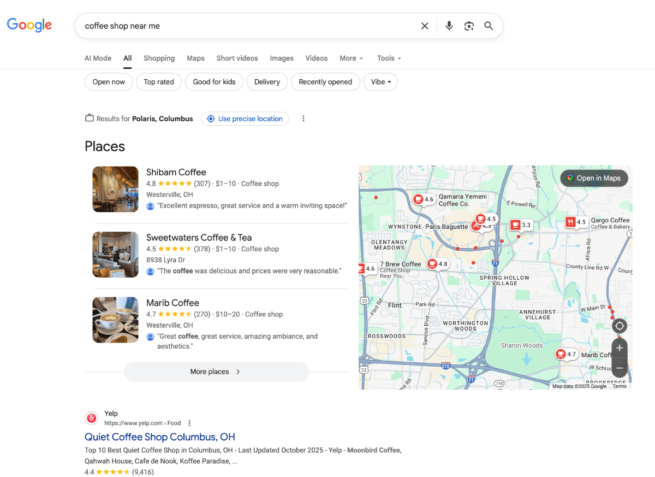The width and height of the screenshot is (655, 477).
Task: Open Google Lens image search icon
Action: point(469,26)
